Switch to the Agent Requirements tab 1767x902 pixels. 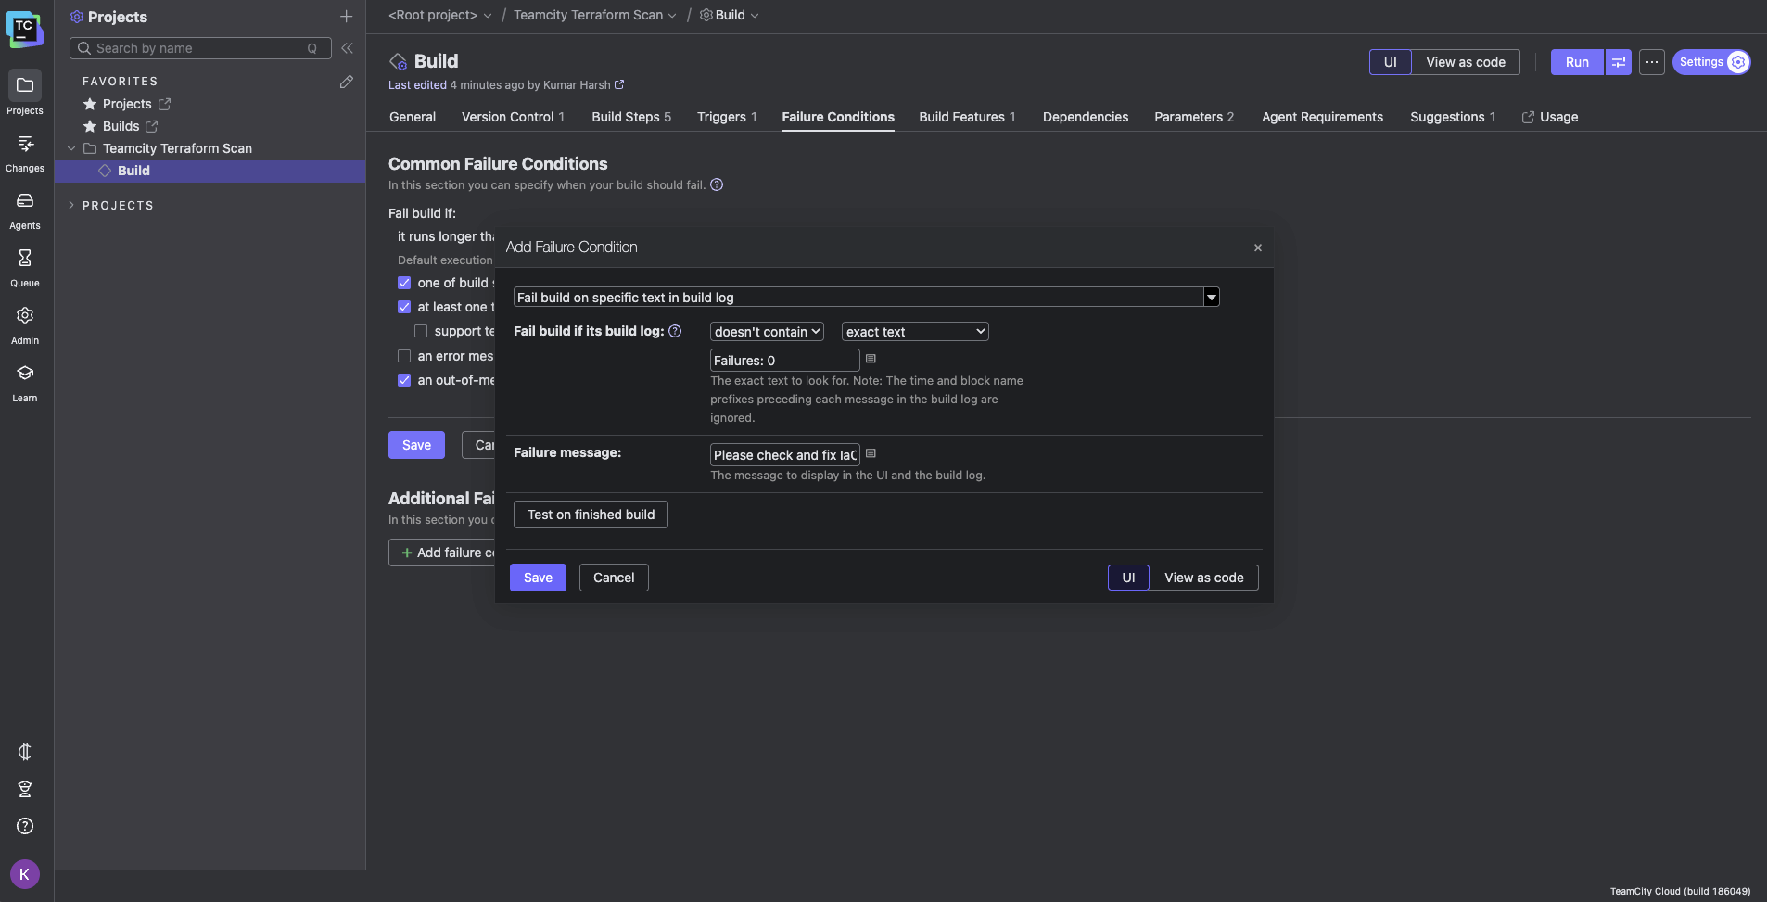click(1322, 117)
